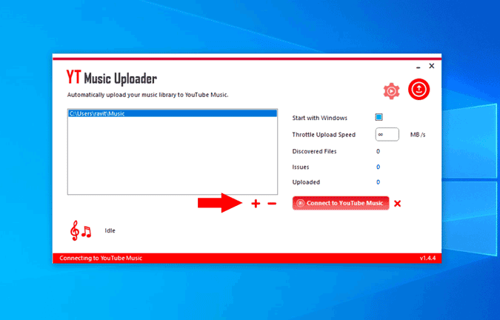
Task: Add a folder with the plus icon
Action: coord(256,204)
